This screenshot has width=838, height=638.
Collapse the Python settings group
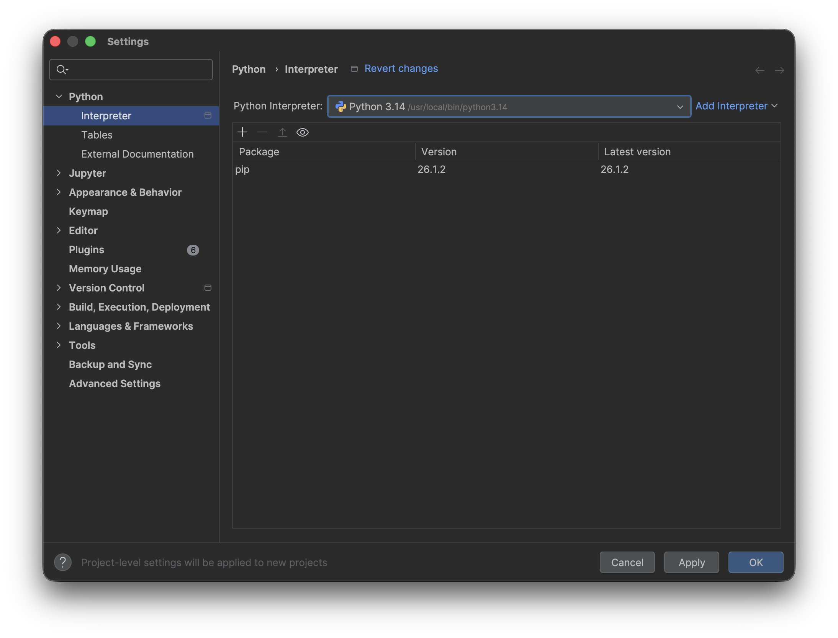pos(59,96)
